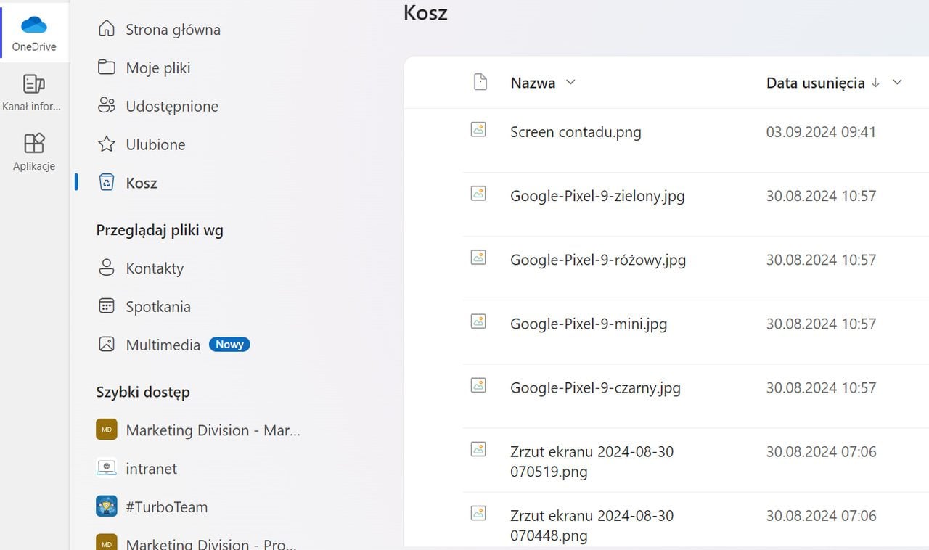This screenshot has height=550, width=929.
Task: Click image icon of Google-Pixel-9-mini.jpg
Action: (478, 321)
